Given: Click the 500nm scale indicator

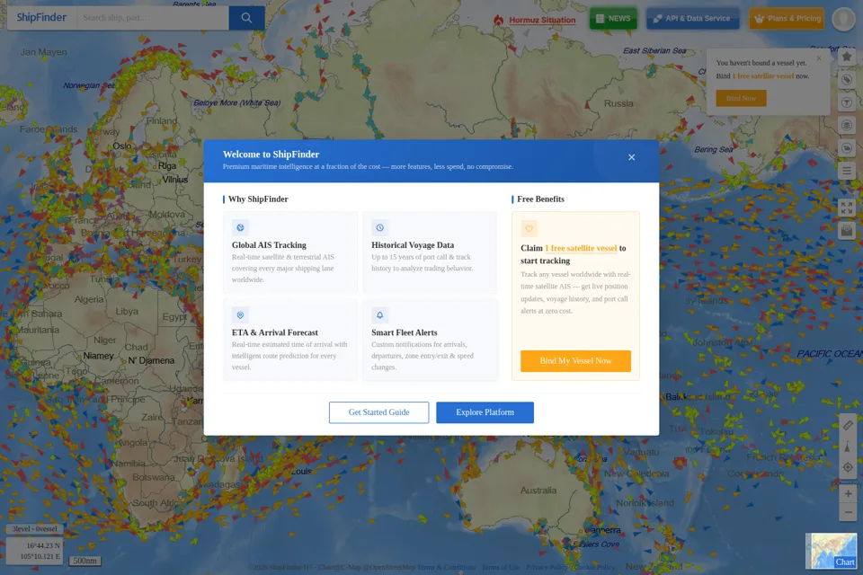Looking at the screenshot, I should click(85, 561).
